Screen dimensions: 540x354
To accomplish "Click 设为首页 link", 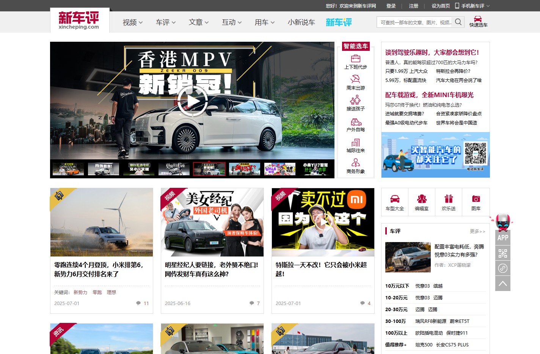I will [x=441, y=6].
